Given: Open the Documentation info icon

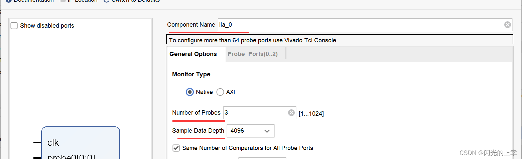Looking at the screenshot, I should point(8,1).
